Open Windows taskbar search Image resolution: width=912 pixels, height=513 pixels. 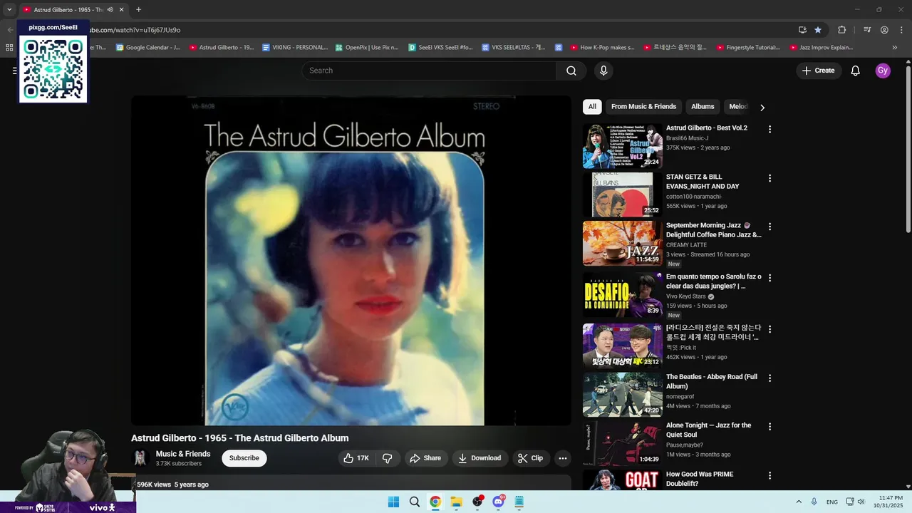pyautogui.click(x=414, y=502)
